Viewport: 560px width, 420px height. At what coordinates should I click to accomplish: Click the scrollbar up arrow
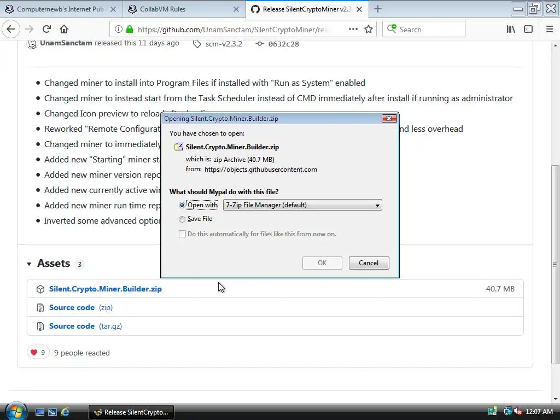tap(555, 45)
